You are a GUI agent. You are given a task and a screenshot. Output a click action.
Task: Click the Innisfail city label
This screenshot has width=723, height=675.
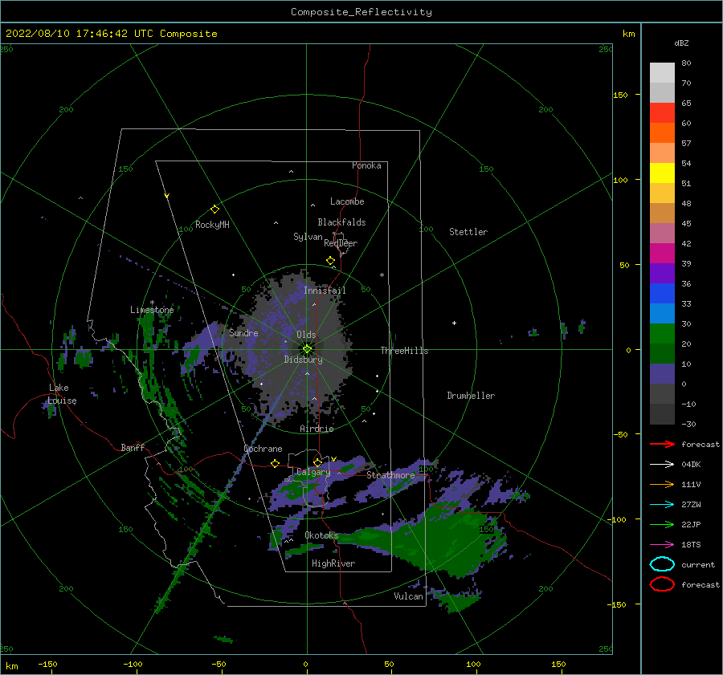point(325,291)
